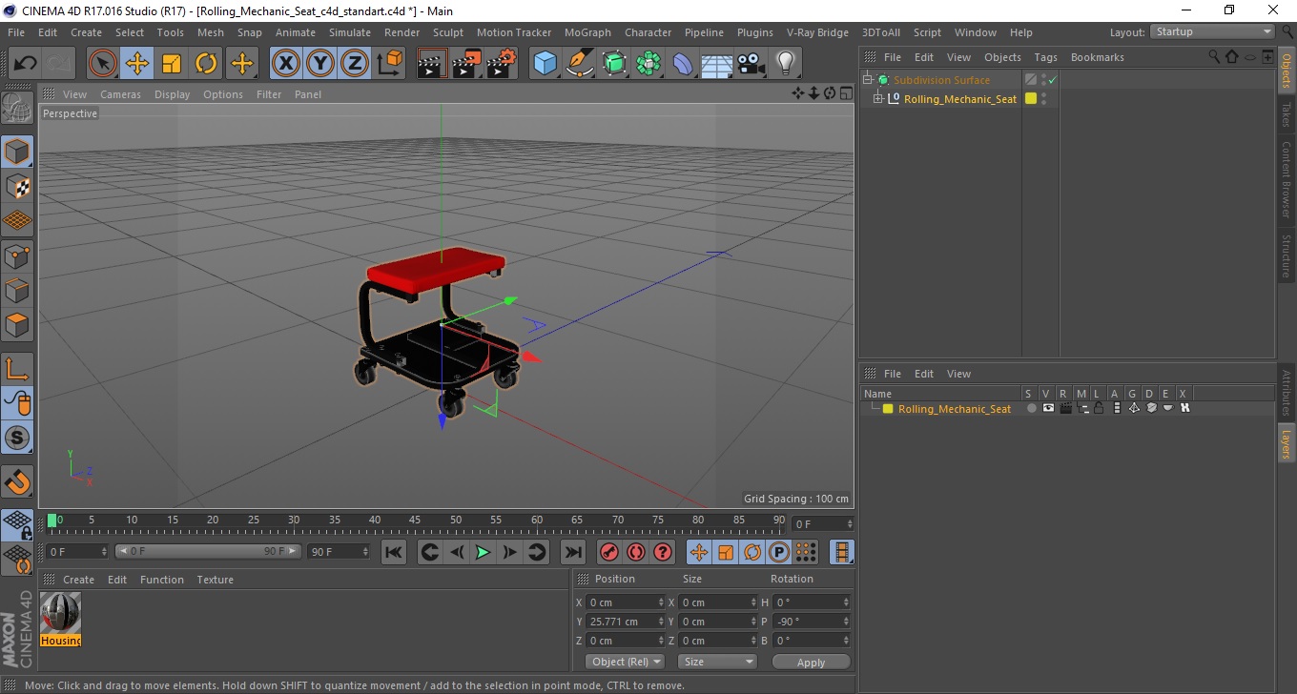
Task: Click the Undo arrow icon
Action: click(26, 64)
